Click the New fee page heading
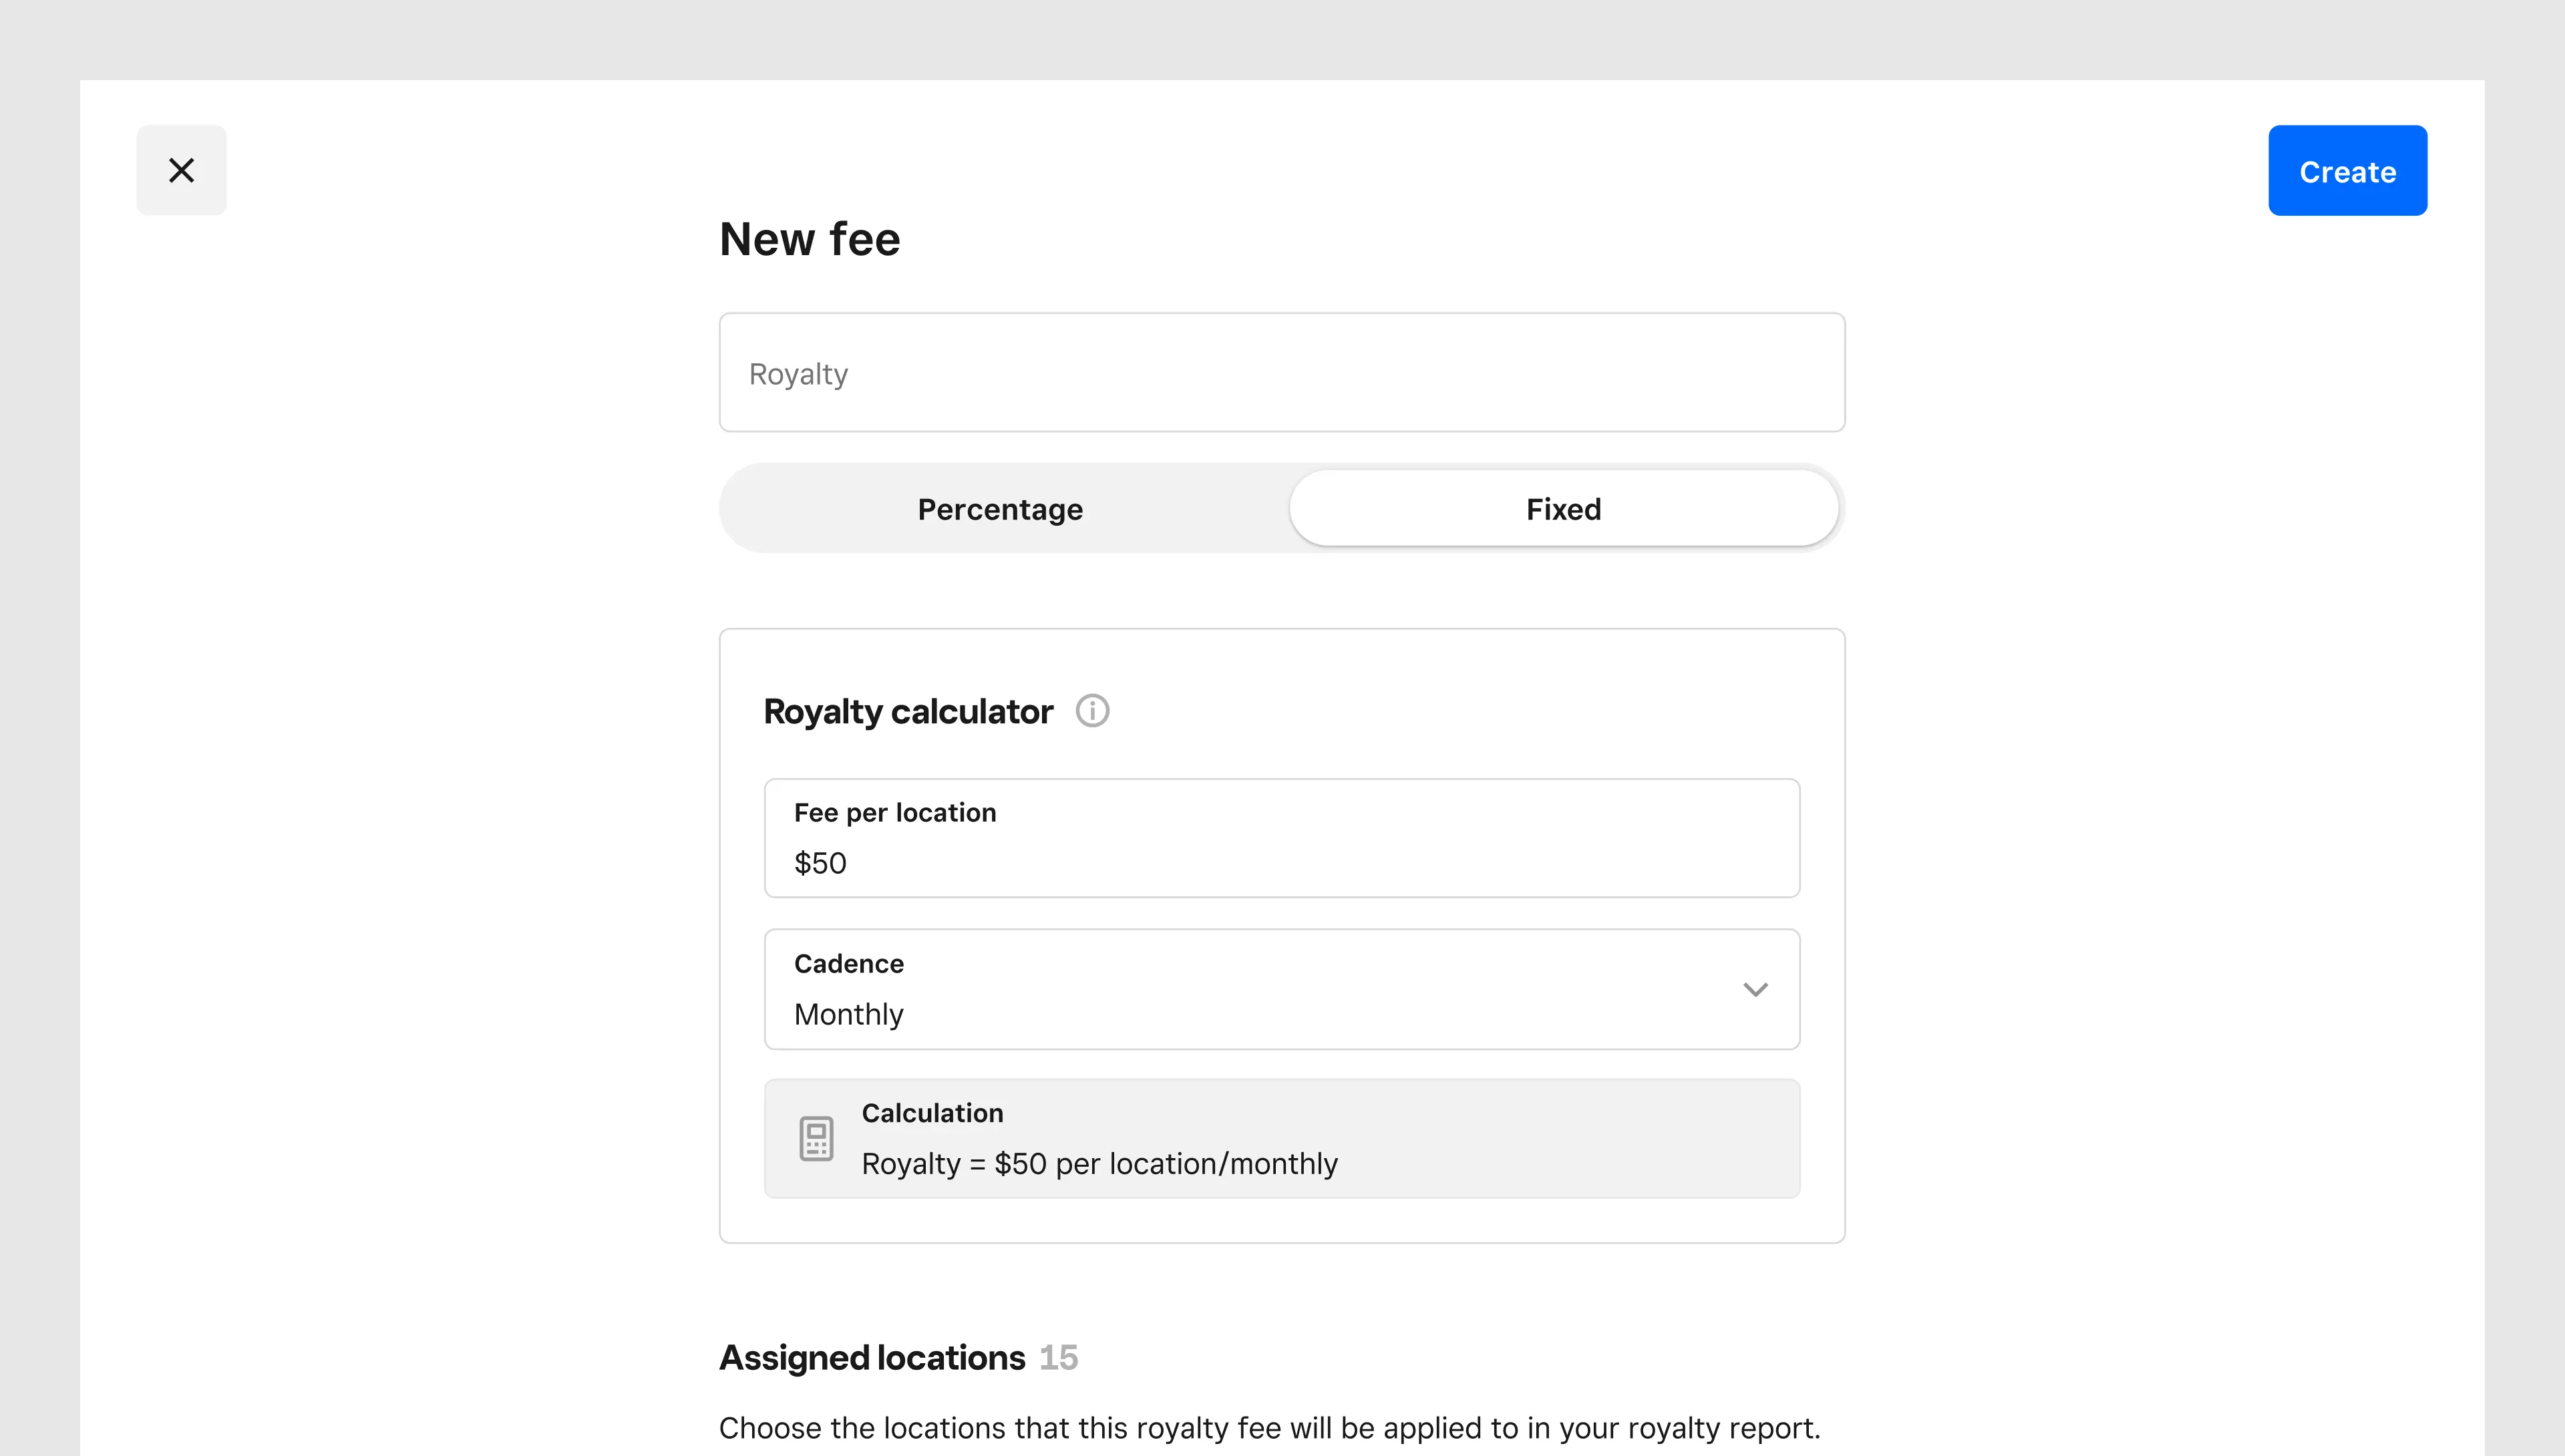Image resolution: width=2565 pixels, height=1456 pixels. pyautogui.click(x=809, y=238)
